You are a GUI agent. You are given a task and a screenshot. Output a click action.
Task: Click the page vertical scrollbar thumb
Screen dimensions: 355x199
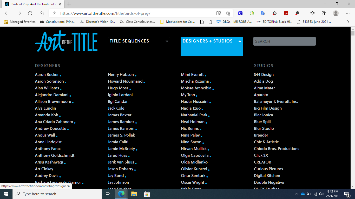click(x=353, y=33)
